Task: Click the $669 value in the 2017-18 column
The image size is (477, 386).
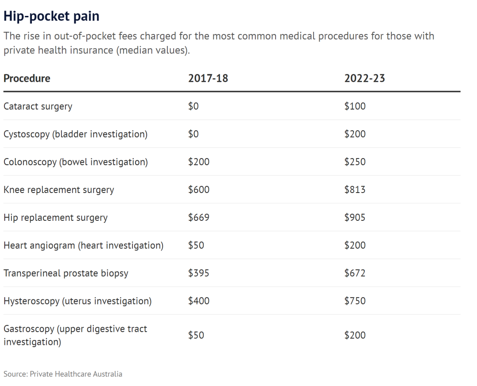Action: (199, 218)
